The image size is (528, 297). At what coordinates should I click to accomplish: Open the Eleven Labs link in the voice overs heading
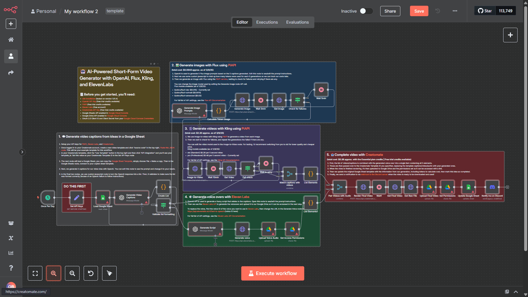tap(240, 197)
